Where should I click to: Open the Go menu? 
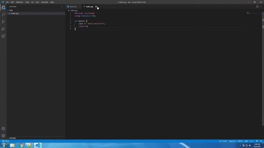(32, 2)
